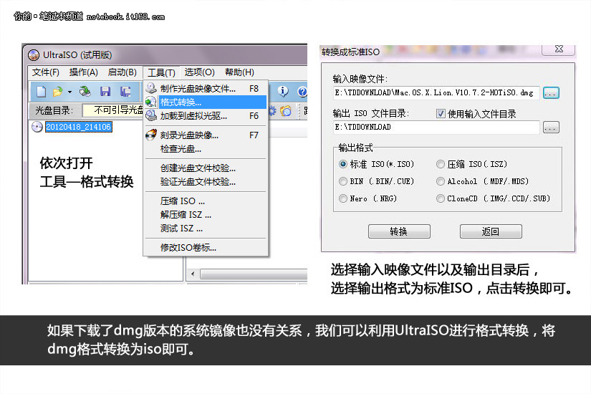The image size is (591, 394).
Task: Click the Help question mark icon
Action: [x=302, y=91]
